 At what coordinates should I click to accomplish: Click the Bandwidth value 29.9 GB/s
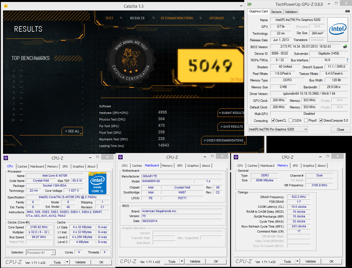[x=333, y=87]
